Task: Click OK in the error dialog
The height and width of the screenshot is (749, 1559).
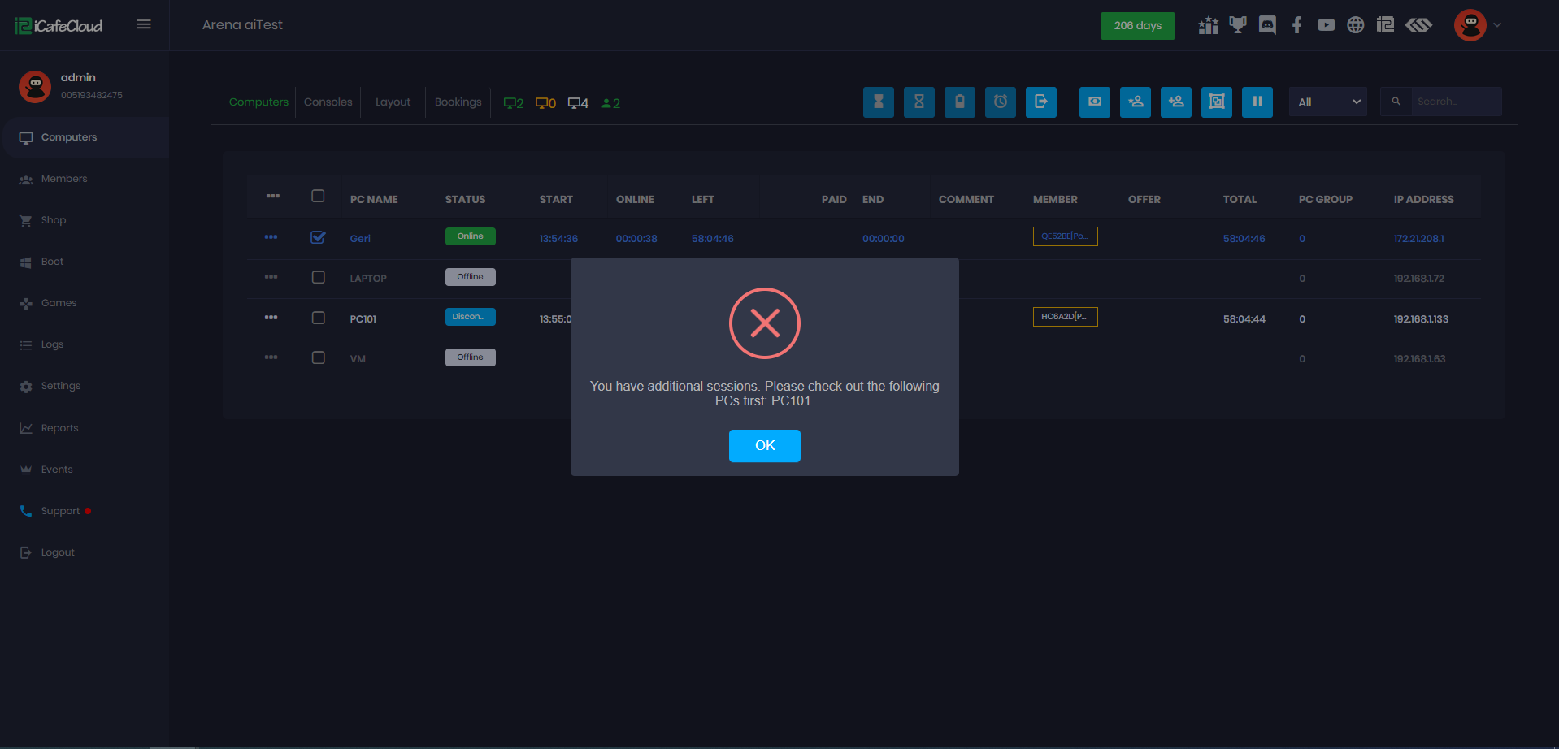Action: (x=764, y=446)
